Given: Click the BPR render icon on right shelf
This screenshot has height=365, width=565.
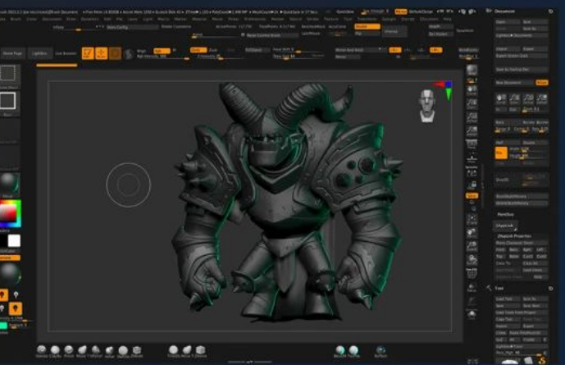Looking at the screenshot, I should [x=472, y=71].
